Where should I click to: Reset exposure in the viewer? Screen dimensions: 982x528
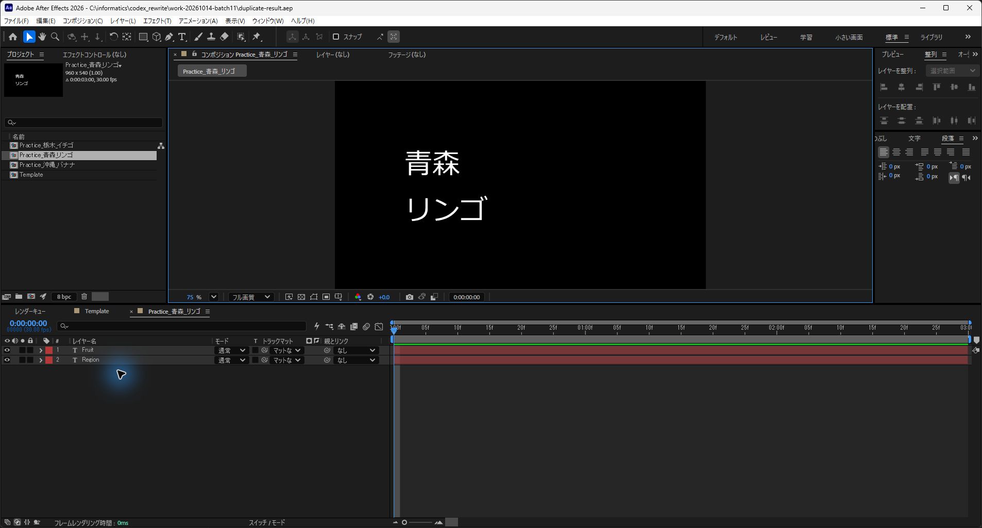click(x=370, y=297)
